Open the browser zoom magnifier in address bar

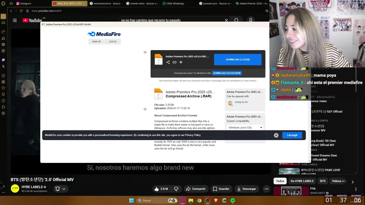coord(267,11)
